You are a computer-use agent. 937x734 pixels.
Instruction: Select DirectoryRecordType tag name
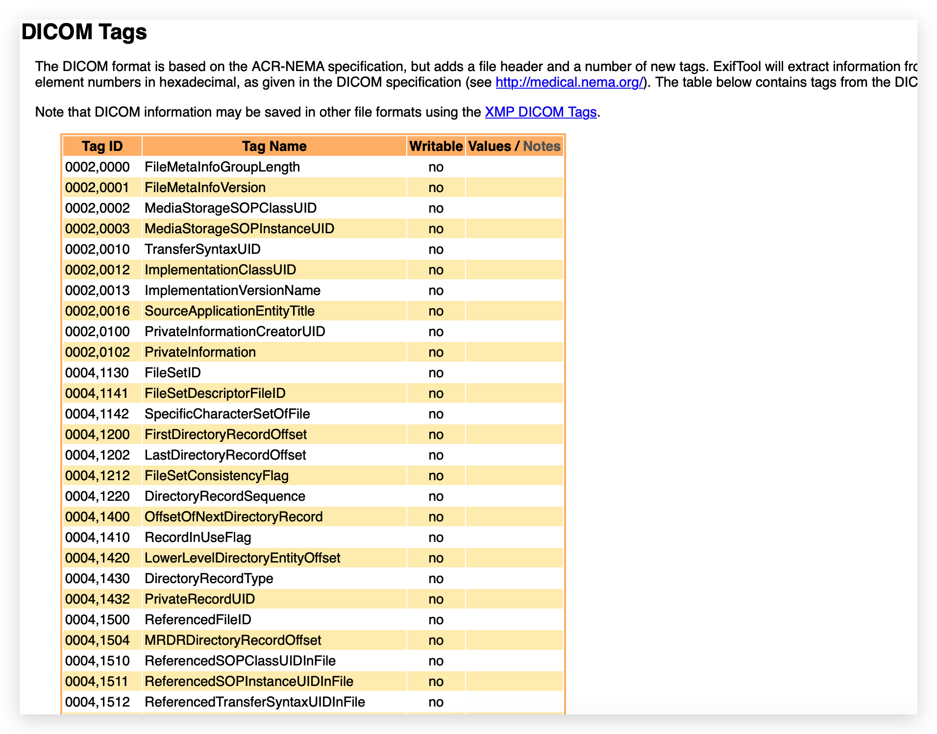point(209,579)
